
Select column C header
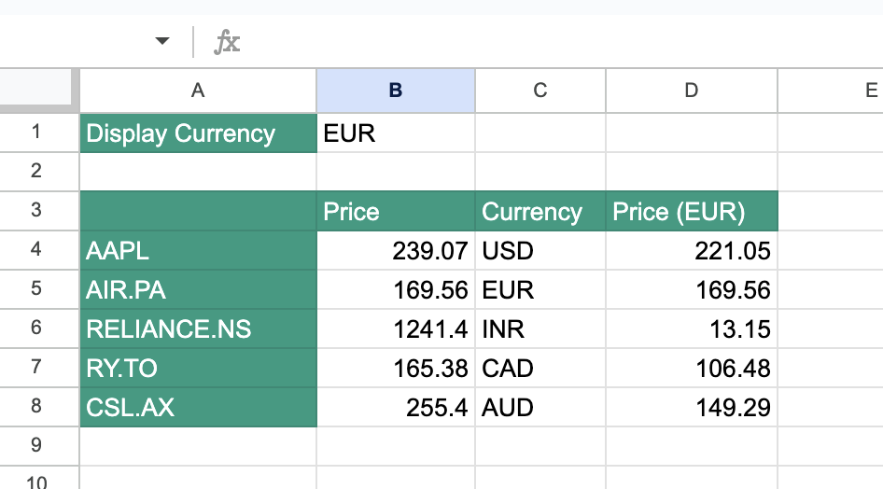point(540,90)
